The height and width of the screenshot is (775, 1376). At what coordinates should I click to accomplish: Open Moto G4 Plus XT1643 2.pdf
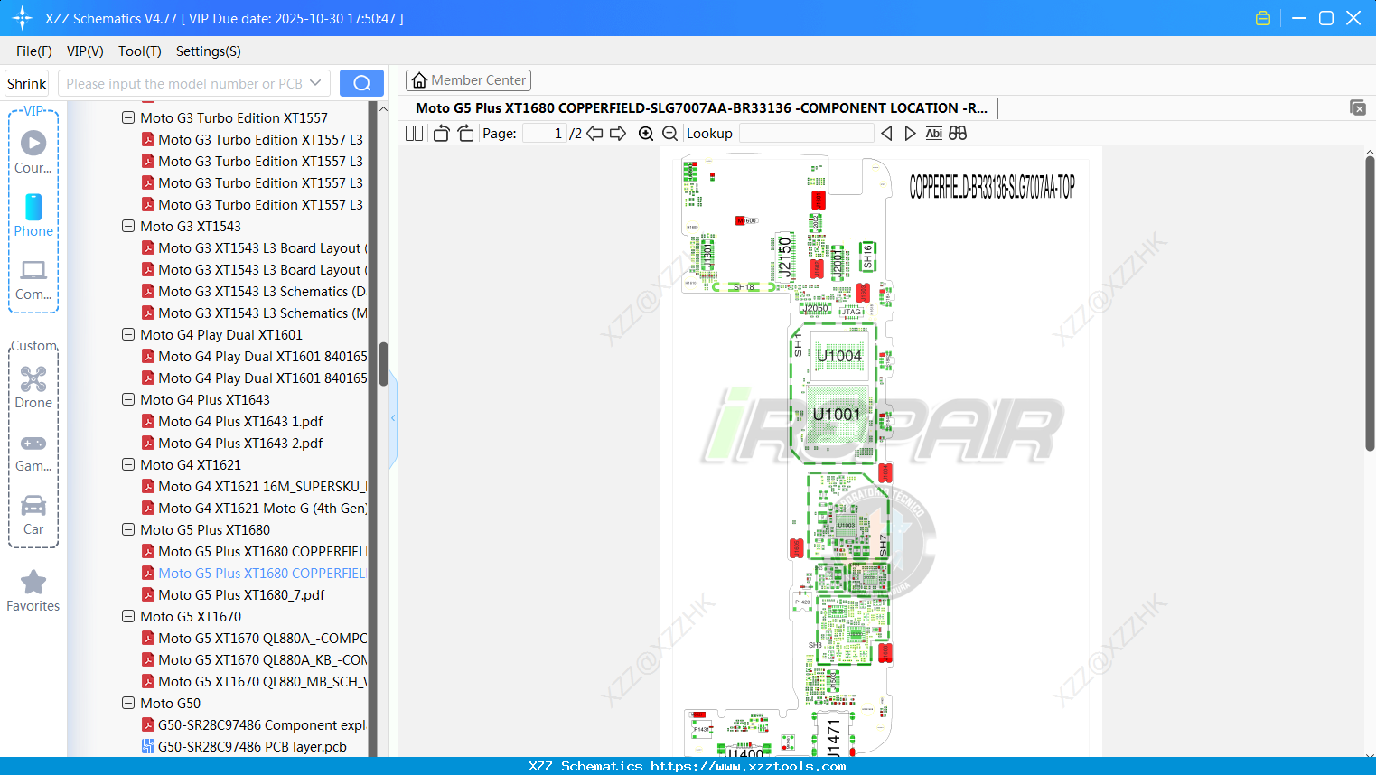click(240, 443)
